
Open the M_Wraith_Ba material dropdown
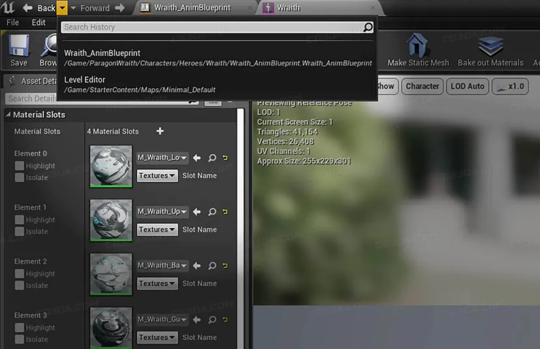pyautogui.click(x=162, y=265)
